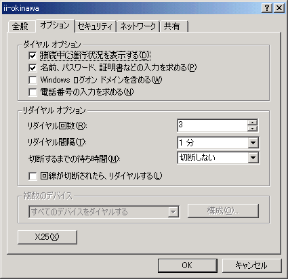
Task: Close the ii-okinawa dialog window
Action: tap(279, 8)
